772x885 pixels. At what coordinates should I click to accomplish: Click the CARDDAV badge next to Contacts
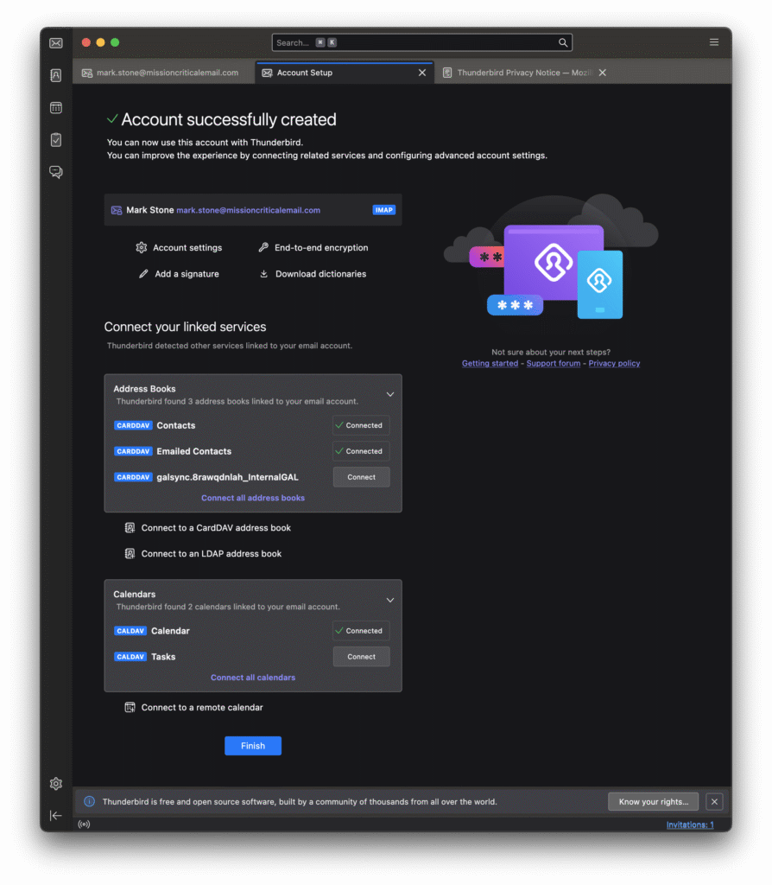[x=133, y=425]
